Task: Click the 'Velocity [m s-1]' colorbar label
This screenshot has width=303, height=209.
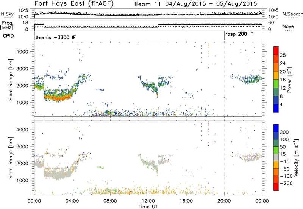Action: [296, 157]
